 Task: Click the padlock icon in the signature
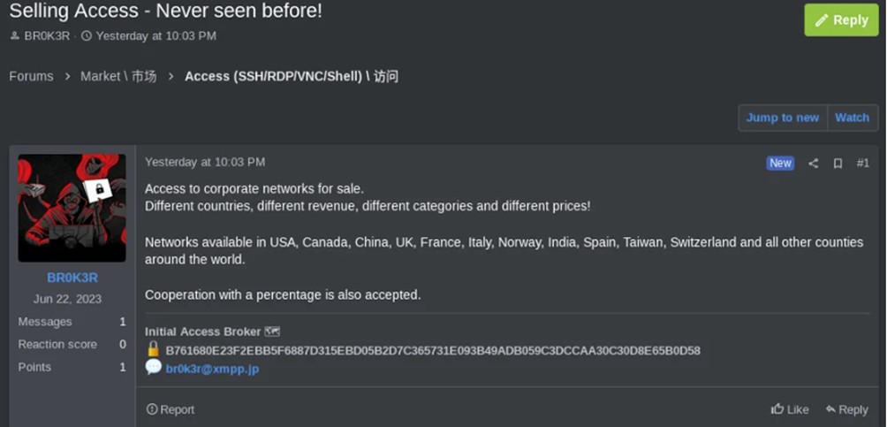coord(154,349)
